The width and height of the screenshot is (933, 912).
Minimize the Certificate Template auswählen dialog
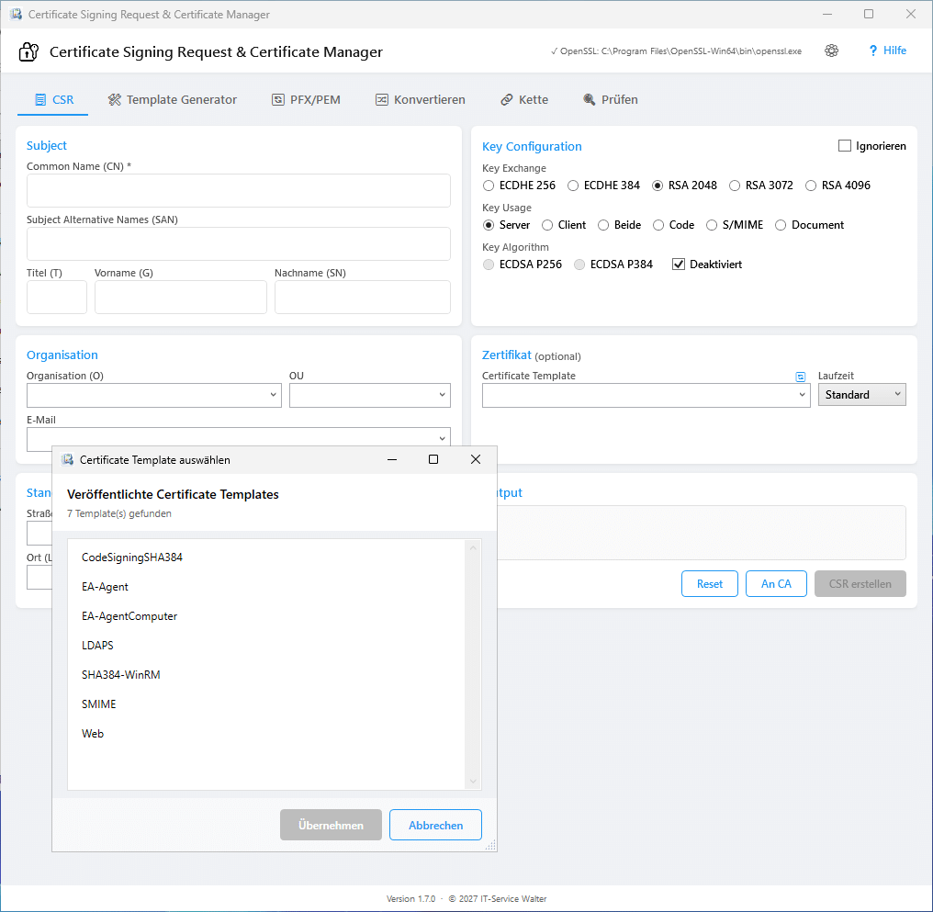(x=392, y=459)
